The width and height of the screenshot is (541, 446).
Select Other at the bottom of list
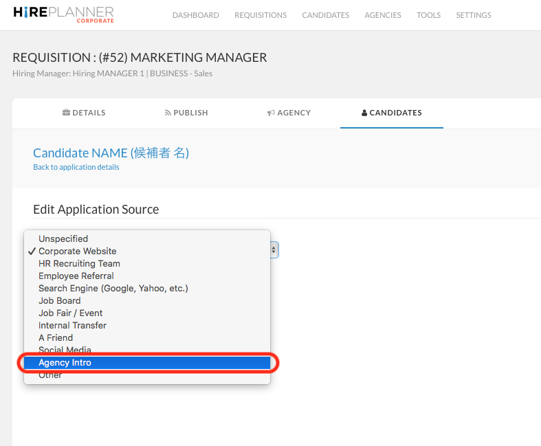[x=50, y=375]
